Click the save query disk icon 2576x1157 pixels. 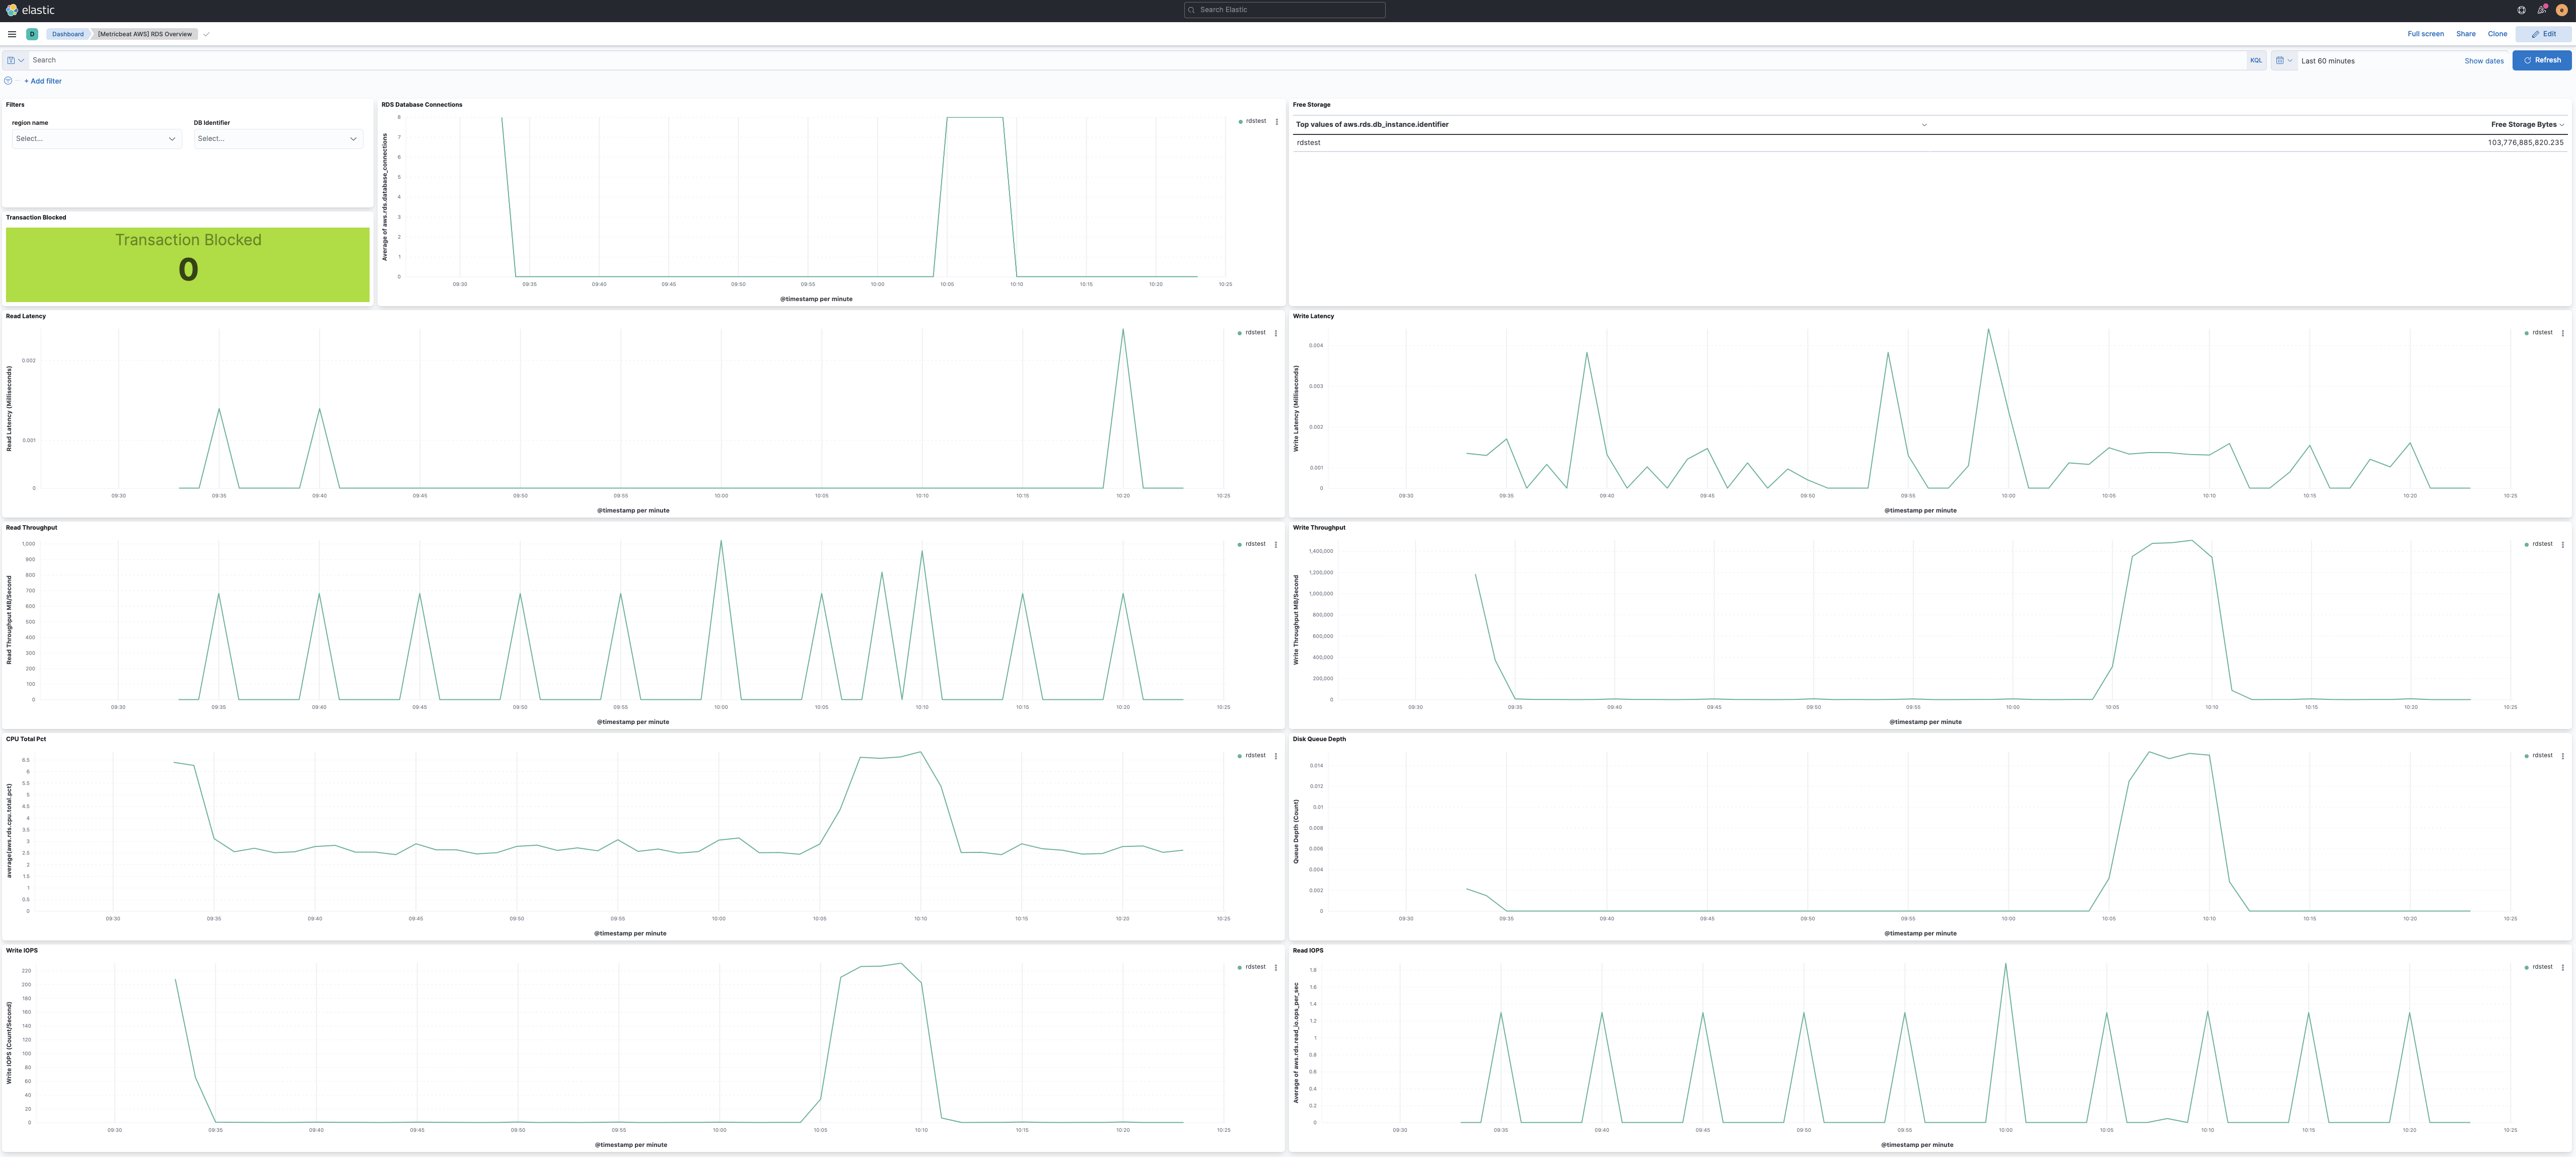click(12, 60)
